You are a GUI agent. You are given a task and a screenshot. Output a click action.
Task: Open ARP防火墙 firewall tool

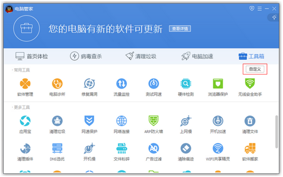(x=154, y=125)
